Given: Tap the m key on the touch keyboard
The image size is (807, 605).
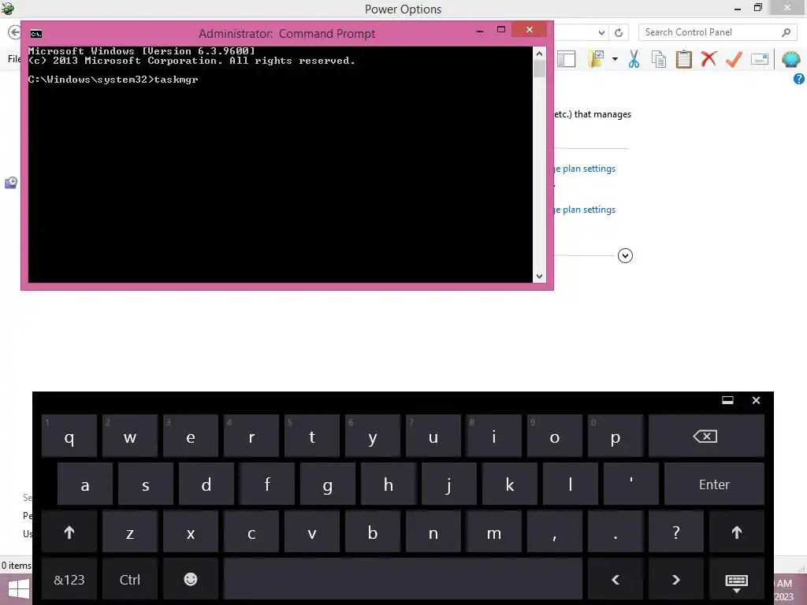Looking at the screenshot, I should pos(493,532).
